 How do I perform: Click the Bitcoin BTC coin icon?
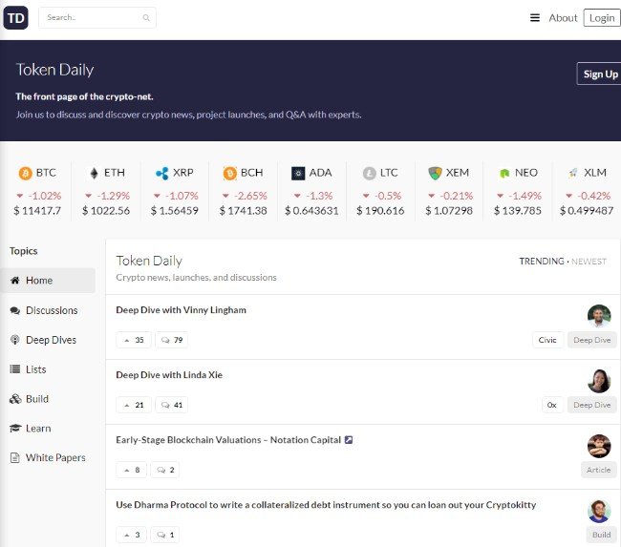click(x=25, y=173)
